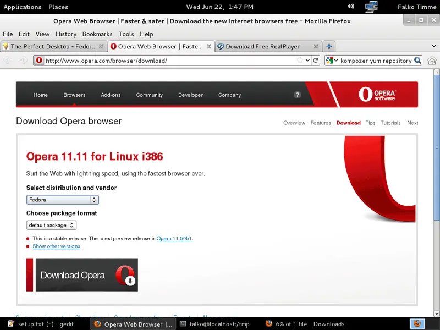The width and height of the screenshot is (440, 330).
Task: Reload the page with the refresh icon
Action: pos(316,61)
